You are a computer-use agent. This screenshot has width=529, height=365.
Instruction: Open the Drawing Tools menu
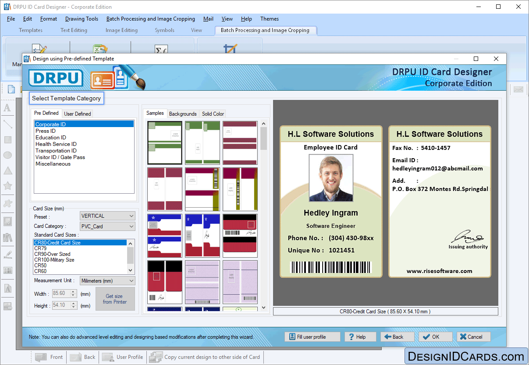point(82,19)
